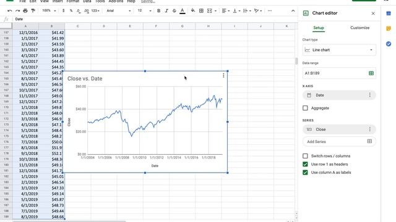The height and width of the screenshot is (222, 396).
Task: Toggle Switch rows / columns checkbox
Action: pos(305,156)
